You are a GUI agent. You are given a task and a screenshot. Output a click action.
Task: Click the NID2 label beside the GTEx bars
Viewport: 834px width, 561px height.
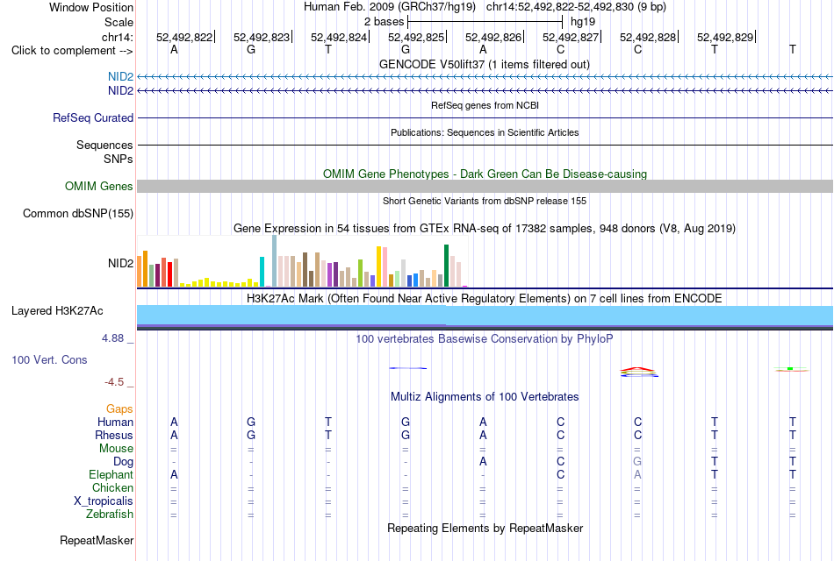point(121,264)
